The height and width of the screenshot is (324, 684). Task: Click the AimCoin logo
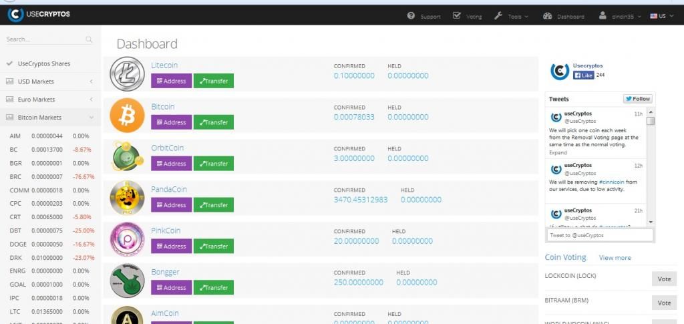point(127,316)
